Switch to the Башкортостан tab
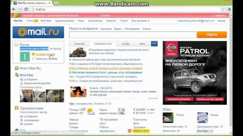The height and width of the screenshot is (136, 243). 103,44
